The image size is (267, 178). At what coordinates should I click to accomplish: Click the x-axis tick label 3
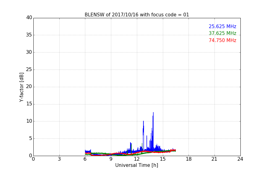click(x=59, y=159)
